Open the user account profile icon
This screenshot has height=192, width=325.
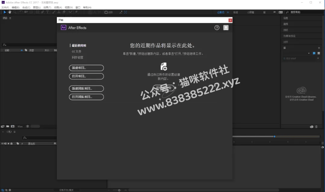[226, 28]
